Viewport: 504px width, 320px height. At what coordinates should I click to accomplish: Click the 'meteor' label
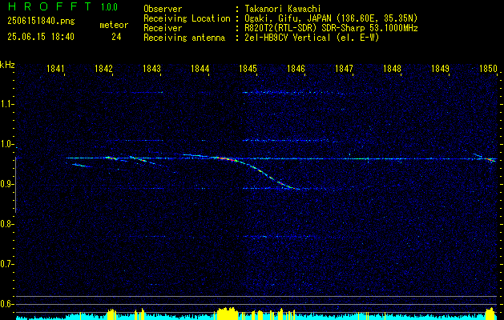(114, 25)
